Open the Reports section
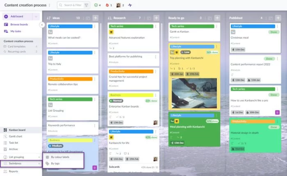 14,171
